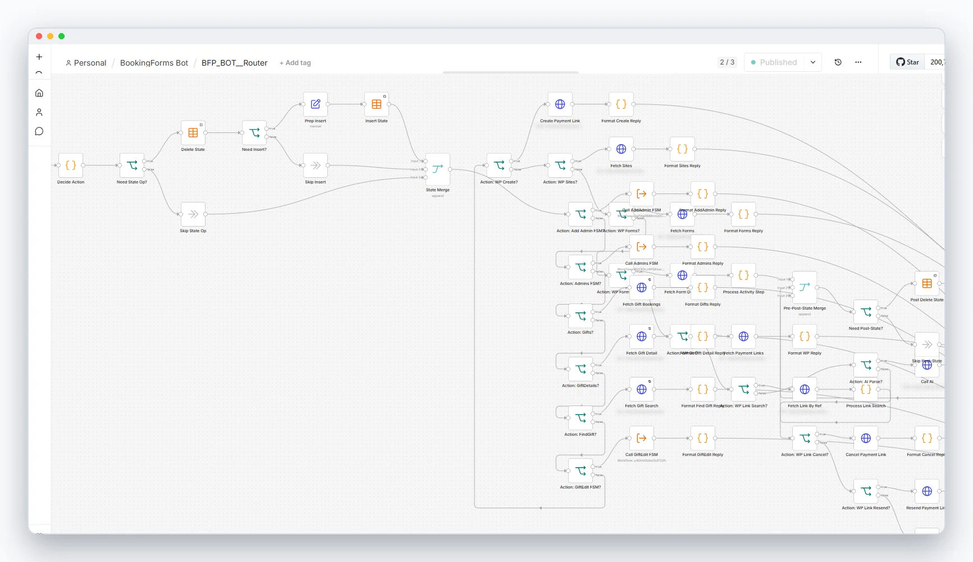973x562 pixels.
Task: Click the Format GiftEdit Reply code node
Action: pos(703,438)
